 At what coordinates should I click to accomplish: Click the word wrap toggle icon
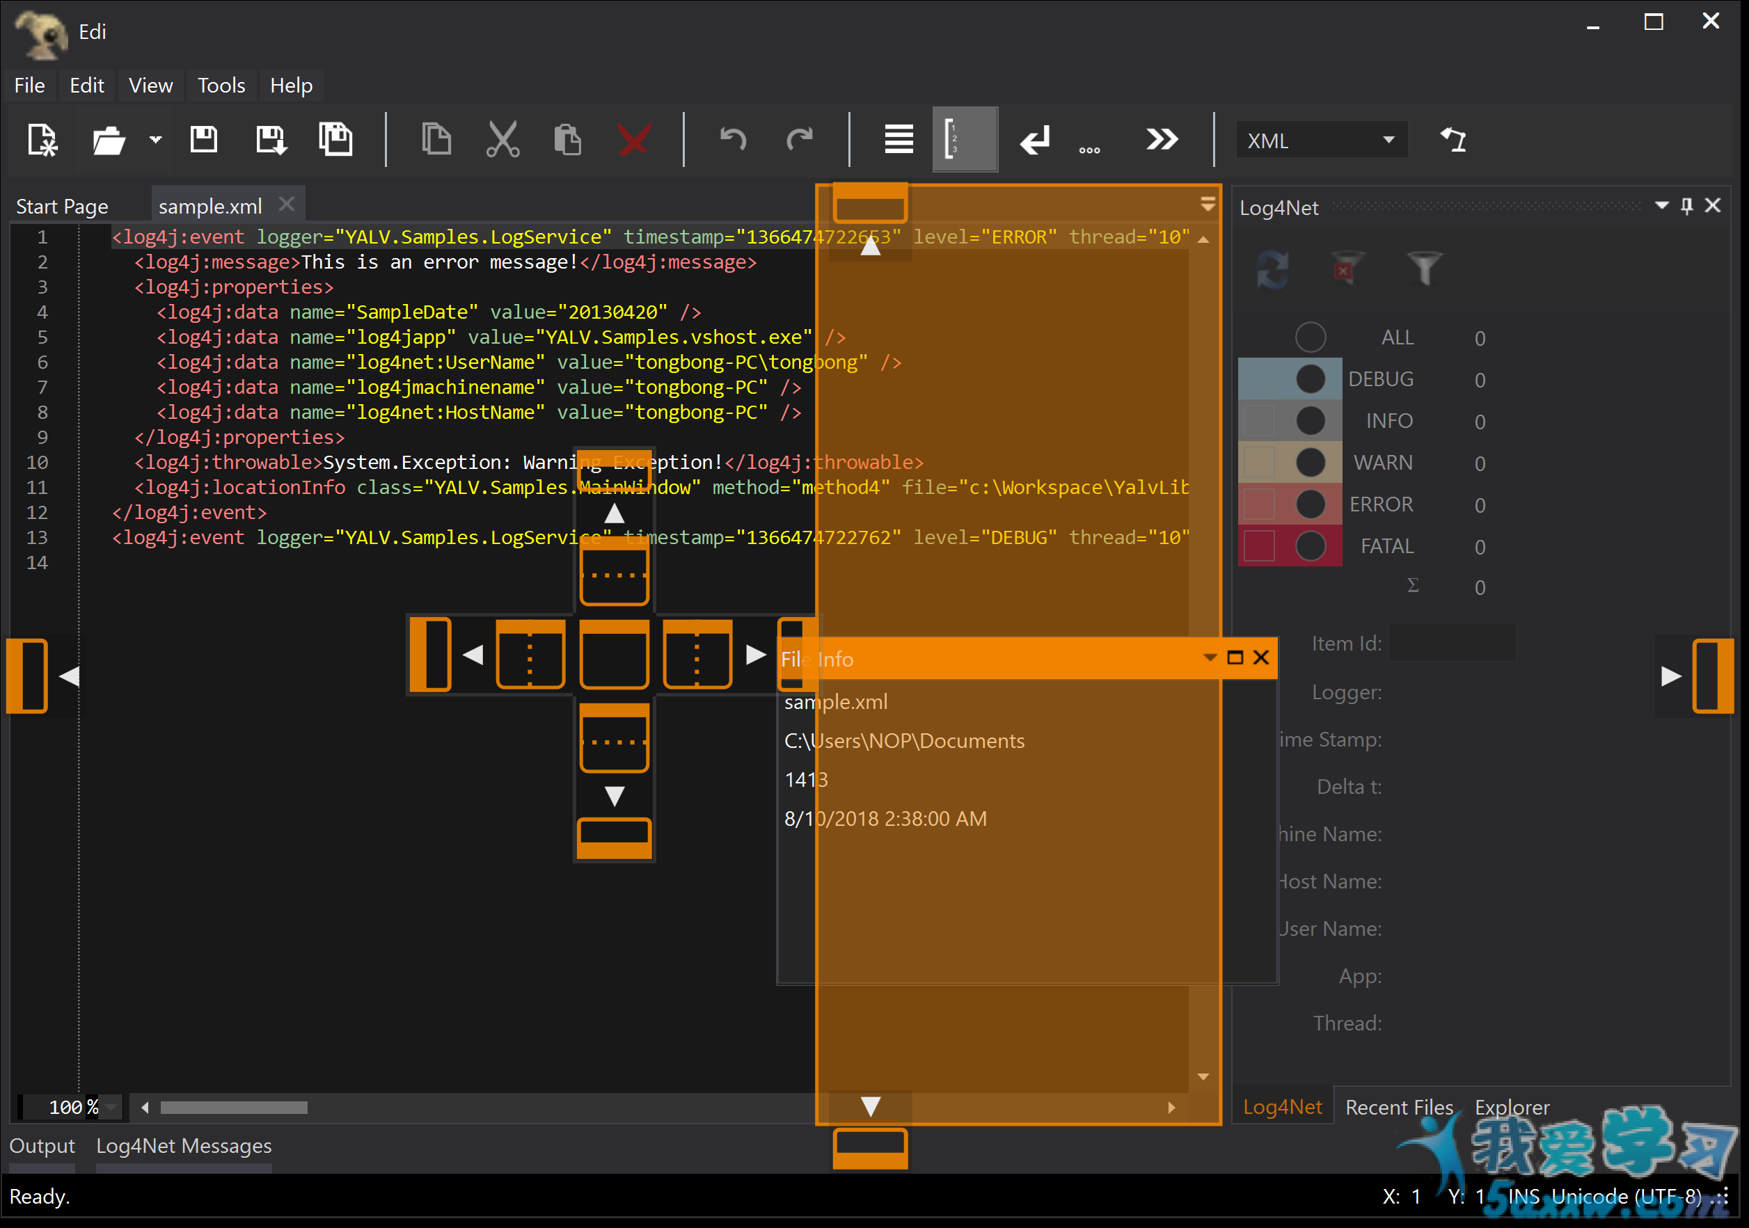[x=1036, y=140]
